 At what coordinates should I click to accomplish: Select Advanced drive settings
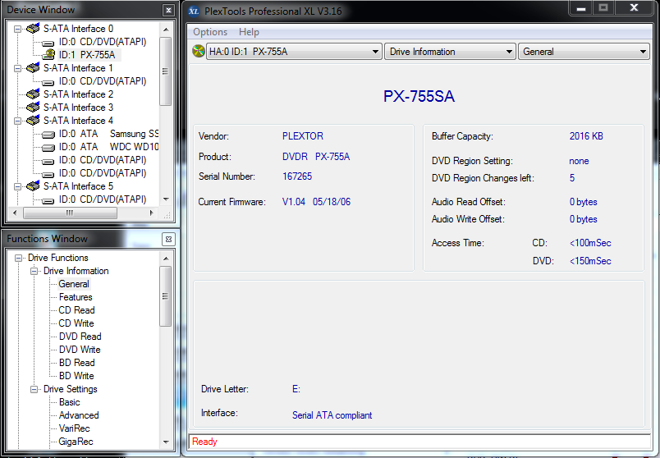pos(79,415)
